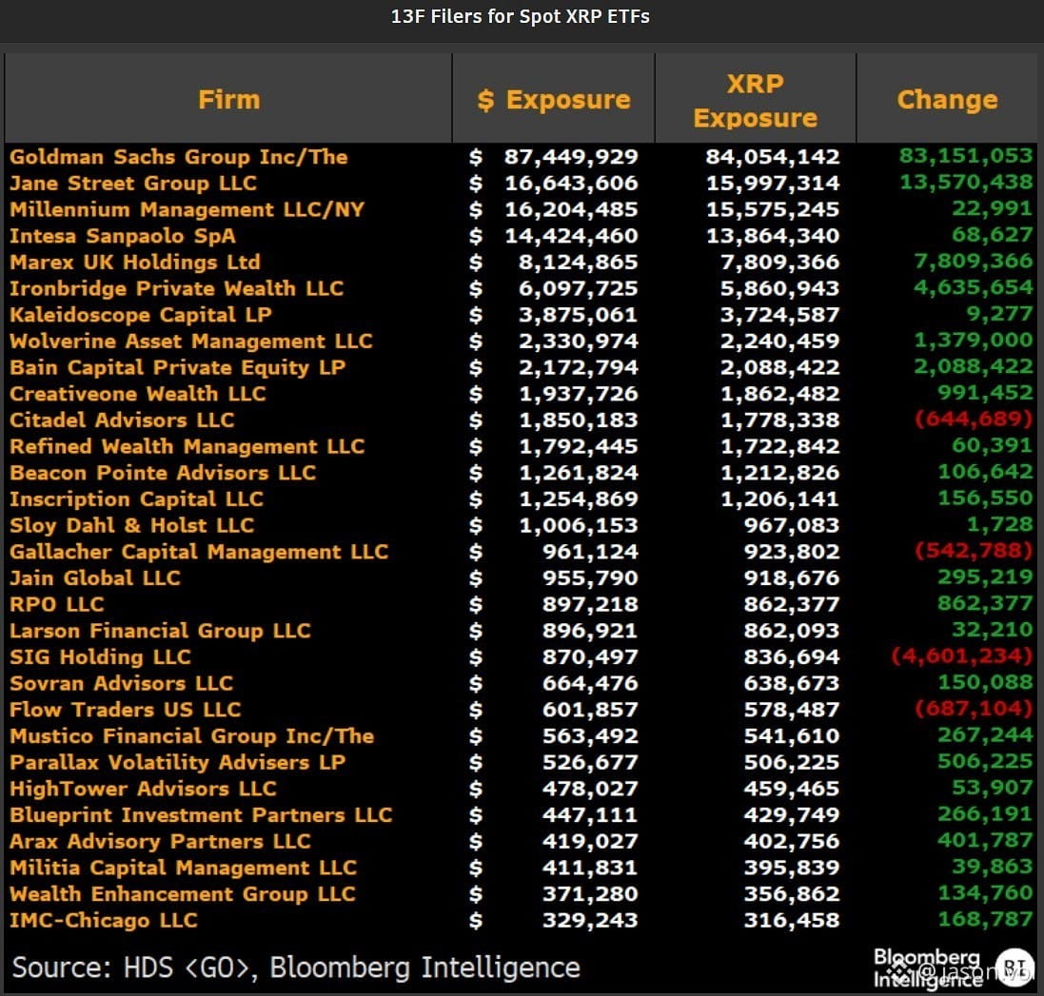Image resolution: width=1044 pixels, height=996 pixels.
Task: Select Flow Traders US LLC firm name
Action: [126, 710]
